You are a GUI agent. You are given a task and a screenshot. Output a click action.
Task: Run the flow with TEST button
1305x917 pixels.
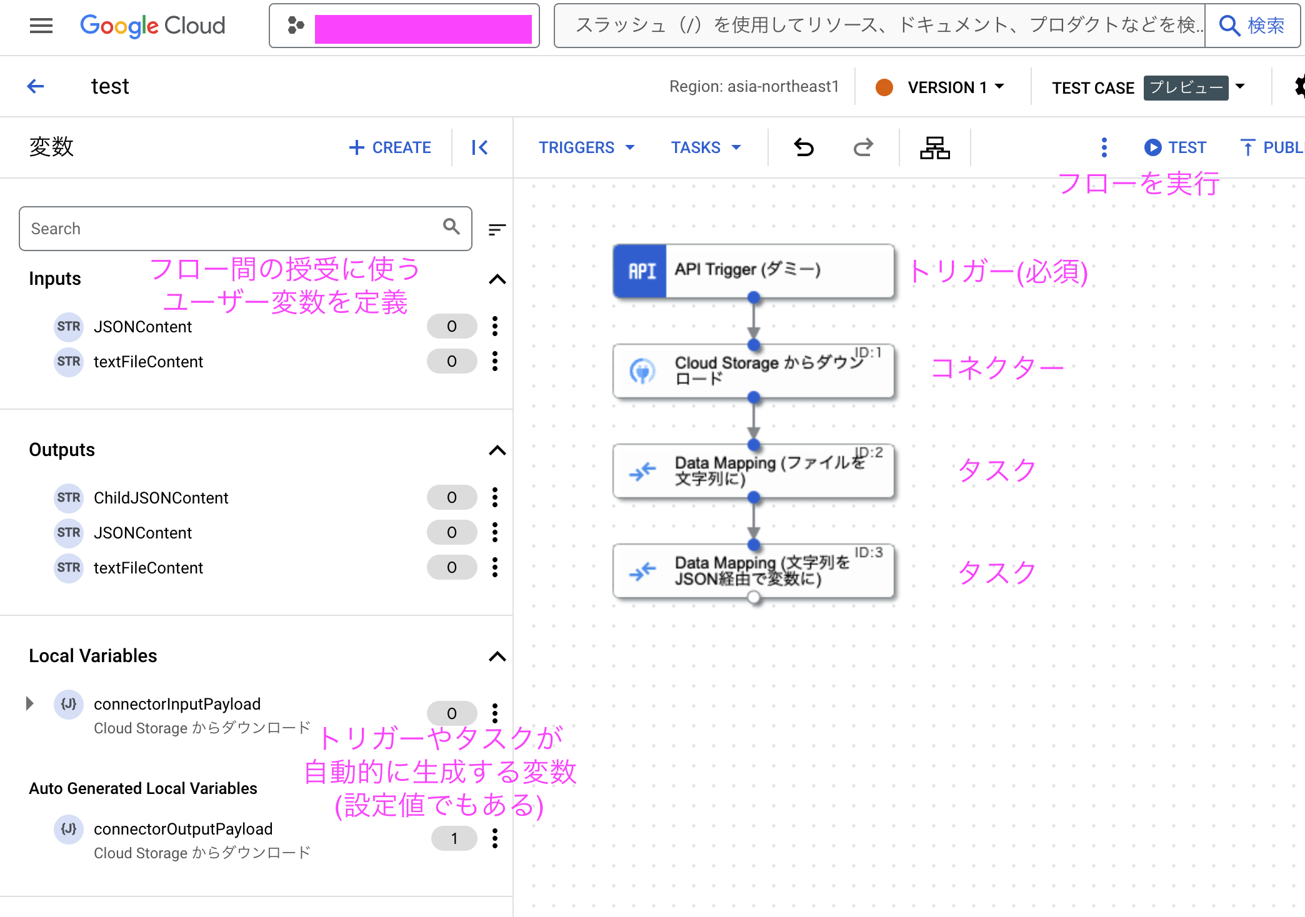click(x=1176, y=147)
